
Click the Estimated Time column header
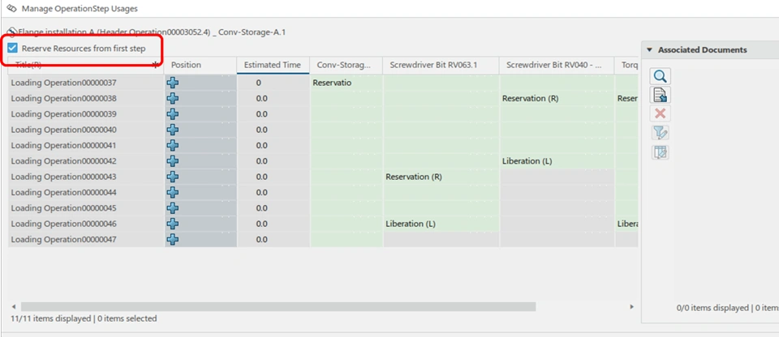click(273, 65)
